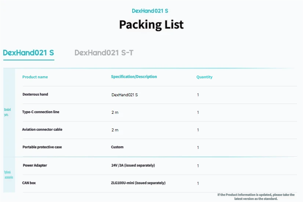Click the 24V/3A issued separately specification

(133, 165)
